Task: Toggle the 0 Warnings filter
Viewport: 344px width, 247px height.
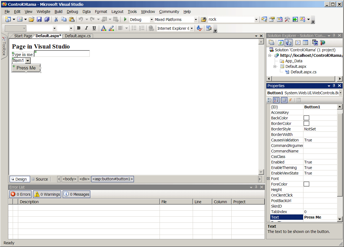Action: [47, 194]
